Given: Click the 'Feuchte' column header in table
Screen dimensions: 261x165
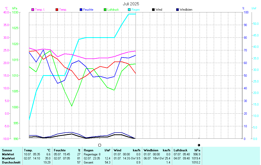Looking at the screenshot, I should (x=60, y=150).
